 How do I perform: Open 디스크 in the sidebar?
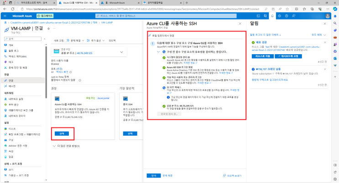(12, 129)
